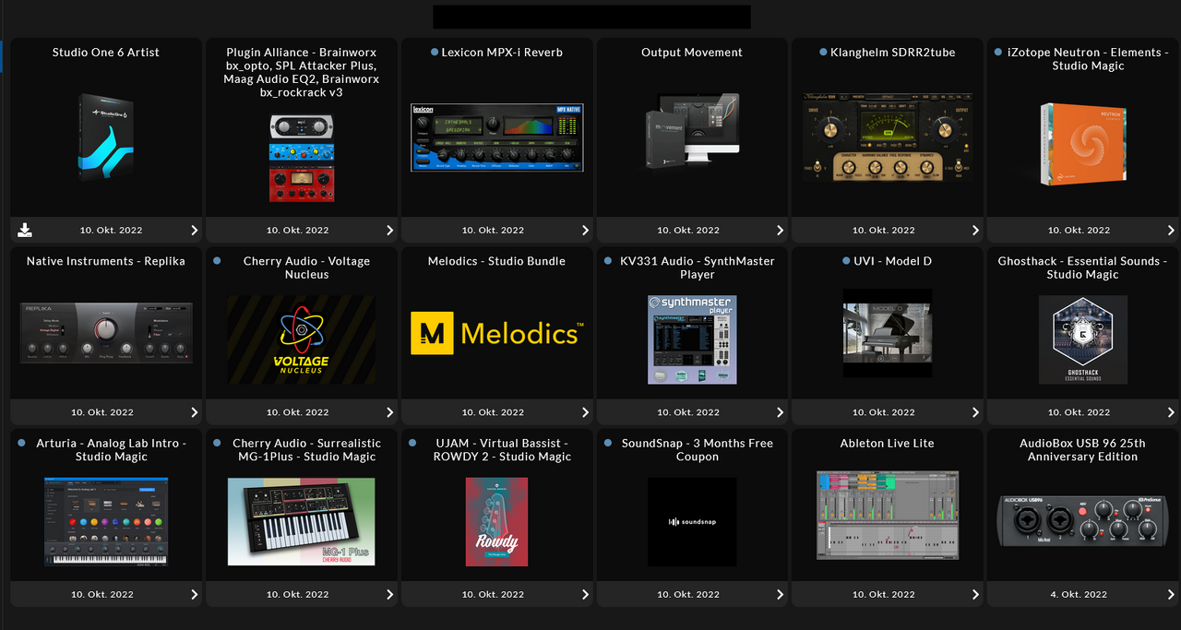The image size is (1181, 630).
Task: Open Cherry Audio Voltage Nucleus chevron
Action: tap(390, 412)
